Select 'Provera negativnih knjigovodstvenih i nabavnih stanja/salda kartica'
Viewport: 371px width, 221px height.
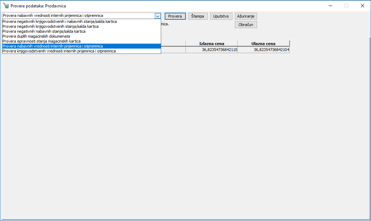81,21
